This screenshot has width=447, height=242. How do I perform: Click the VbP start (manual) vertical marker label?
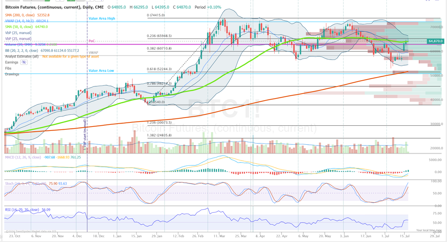point(85,135)
